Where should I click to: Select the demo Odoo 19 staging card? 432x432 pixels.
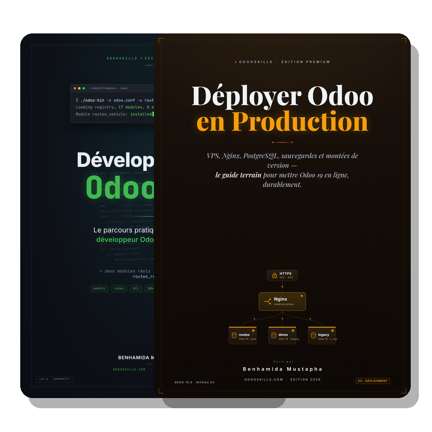click(283, 335)
